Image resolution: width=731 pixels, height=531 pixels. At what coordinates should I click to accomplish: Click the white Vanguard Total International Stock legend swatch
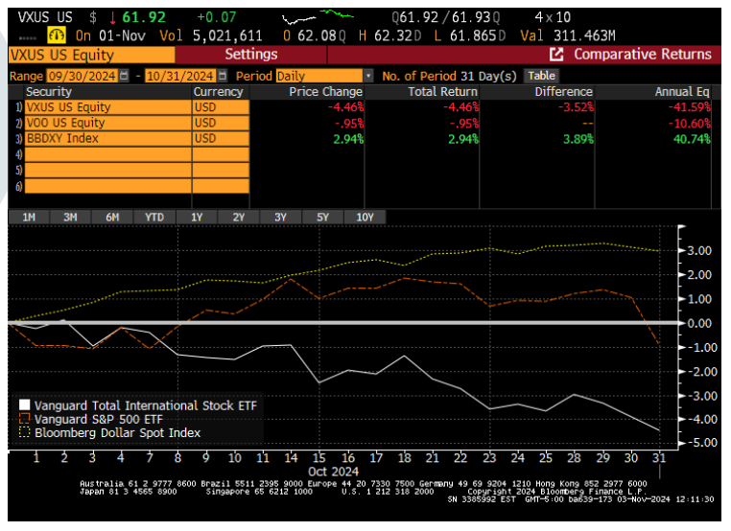coord(24,404)
